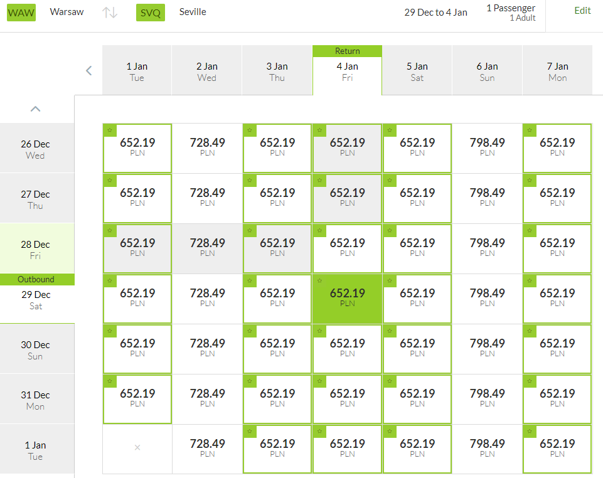Choose 652.19 PLN fare for 1 Jan / 7 Jan
Image resolution: width=603 pixels, height=478 pixels.
pyautogui.click(x=557, y=449)
